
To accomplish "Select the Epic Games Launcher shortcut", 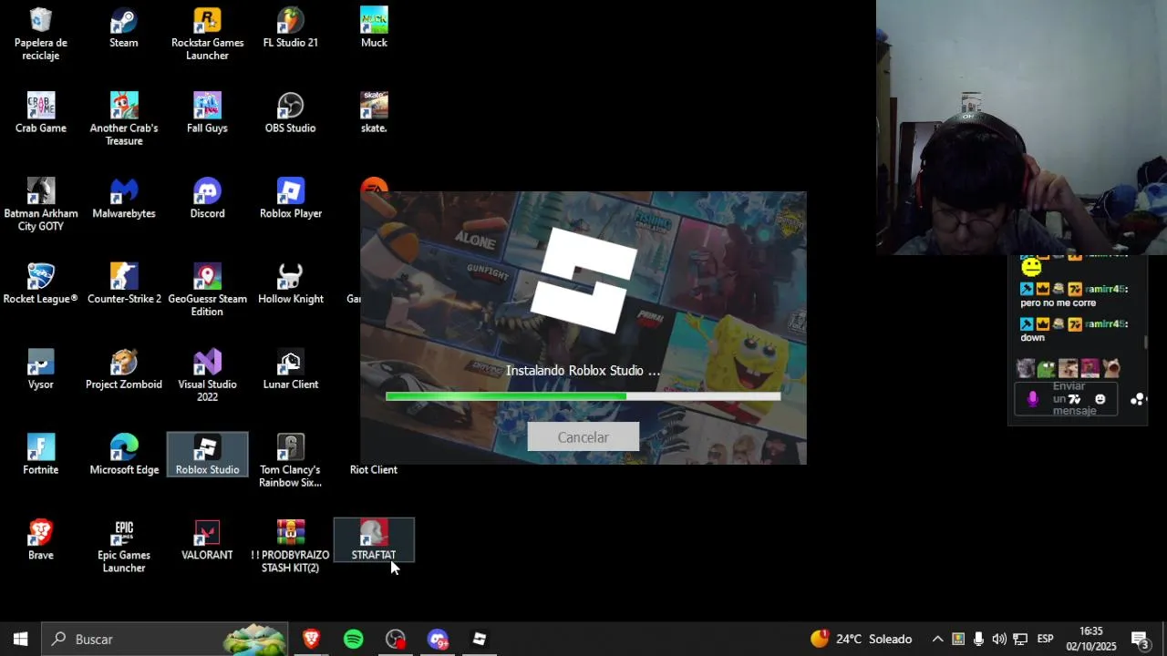I will tap(124, 546).
